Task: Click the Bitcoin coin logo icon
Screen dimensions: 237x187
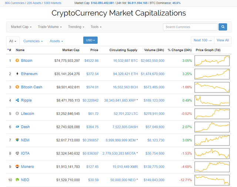Action: 17,61
